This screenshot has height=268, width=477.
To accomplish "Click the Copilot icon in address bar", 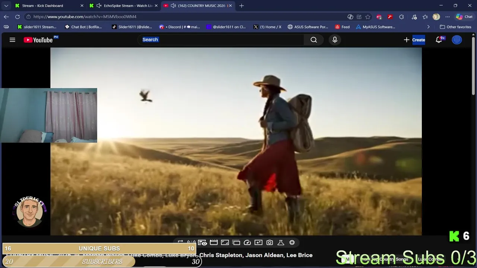I will 350,17.
